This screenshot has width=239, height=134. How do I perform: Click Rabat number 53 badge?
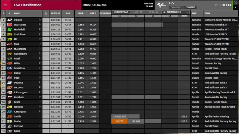point(9,73)
